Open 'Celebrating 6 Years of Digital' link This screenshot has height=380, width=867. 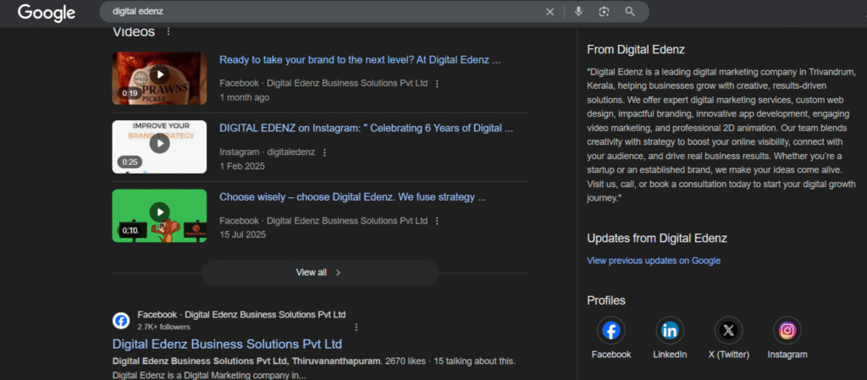pyautogui.click(x=366, y=128)
